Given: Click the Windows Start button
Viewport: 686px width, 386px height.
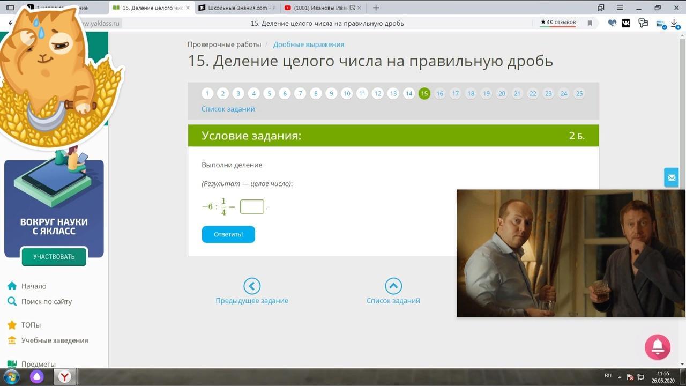Looking at the screenshot, I should click(x=11, y=376).
